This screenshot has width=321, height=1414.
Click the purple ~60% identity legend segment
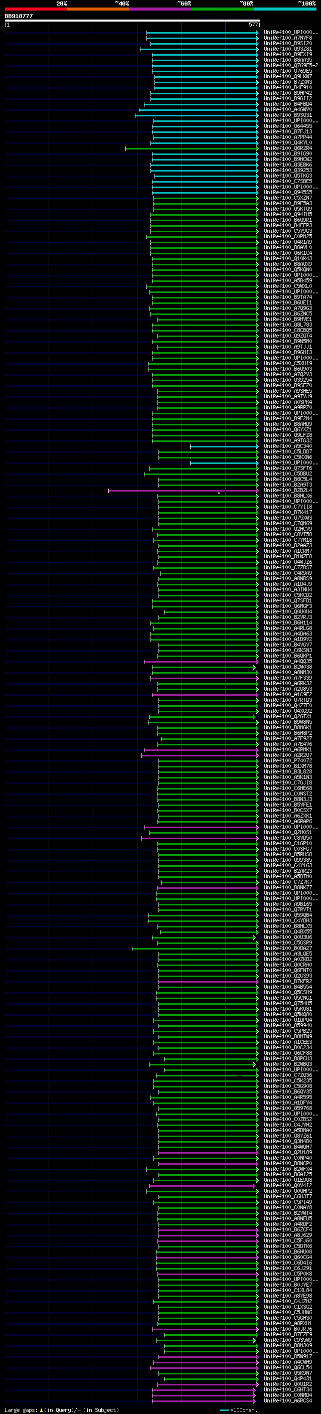(x=161, y=9)
